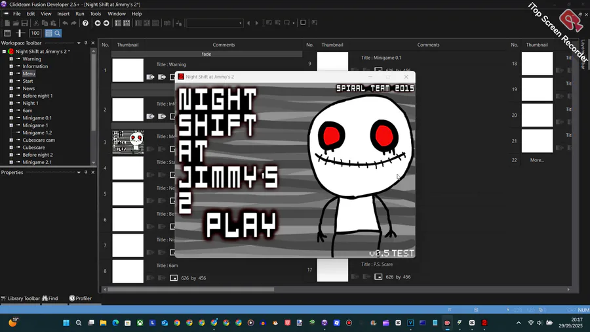Open the frame navigator combo box
The height and width of the screenshot is (332, 590).
pos(214,23)
